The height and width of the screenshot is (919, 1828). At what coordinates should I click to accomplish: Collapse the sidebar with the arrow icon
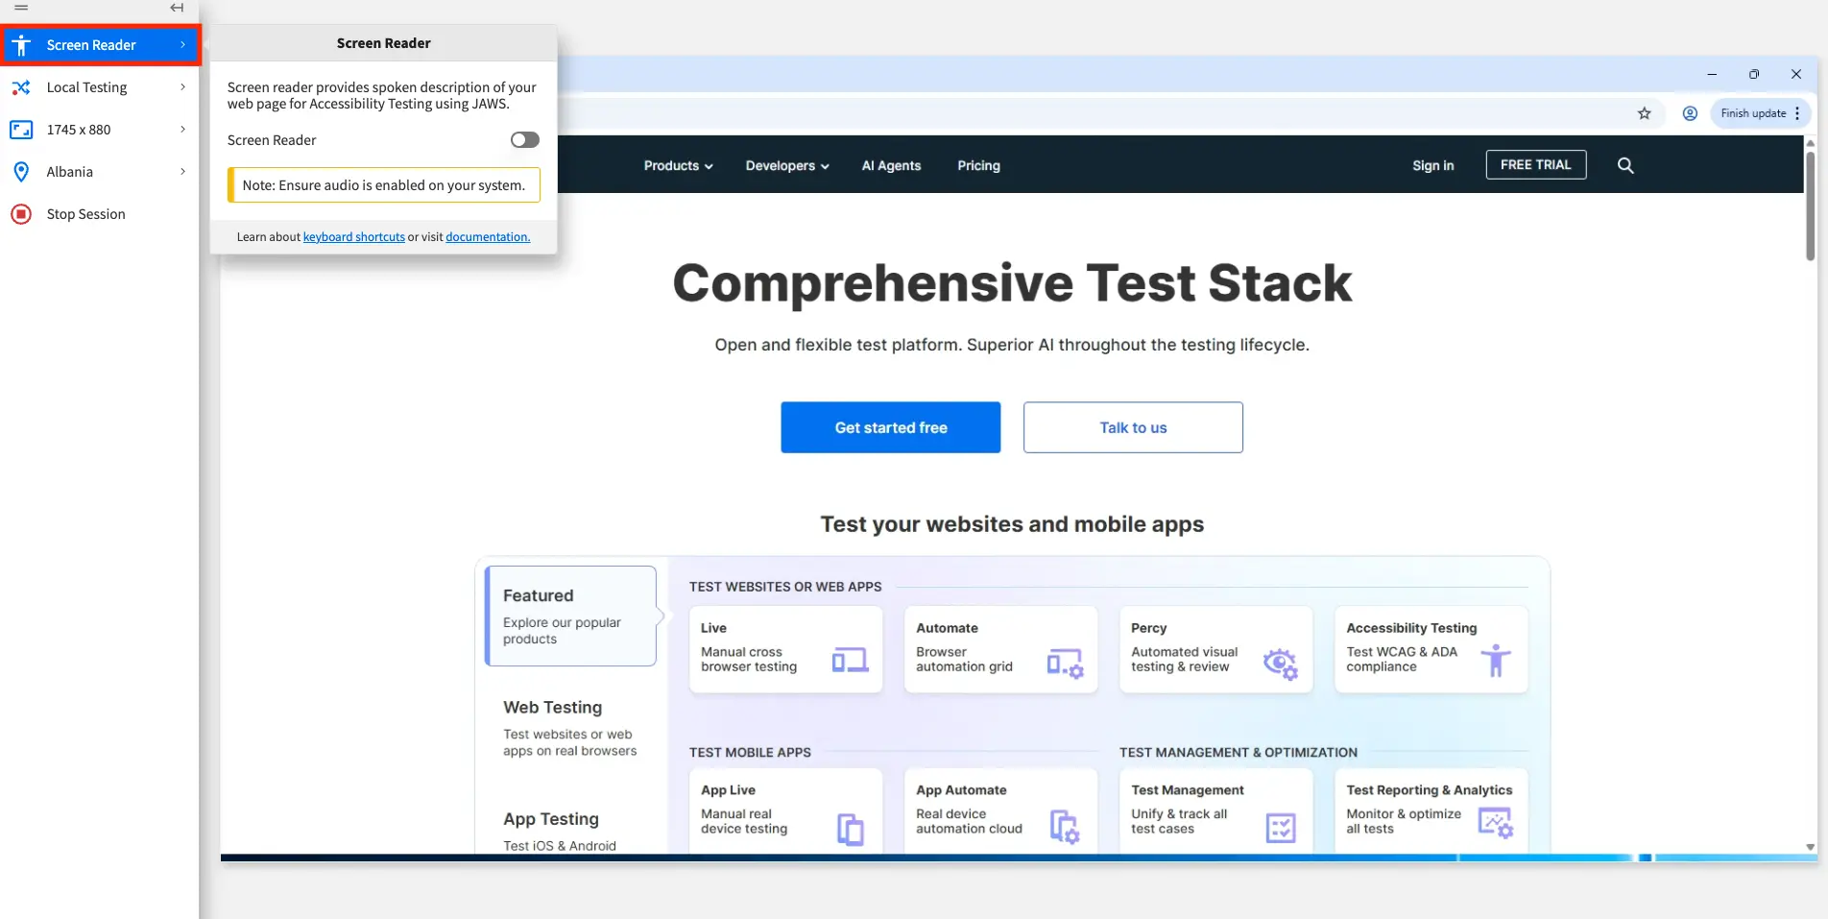(176, 8)
